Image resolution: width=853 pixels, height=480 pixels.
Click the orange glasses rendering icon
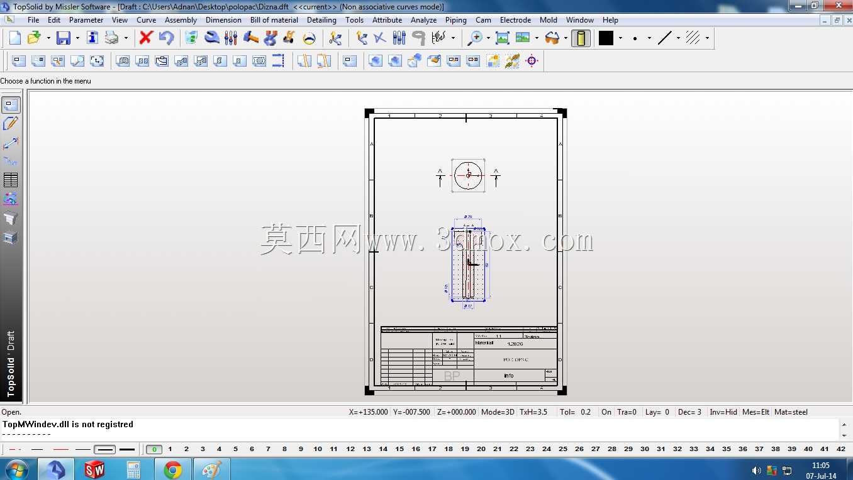pos(552,38)
